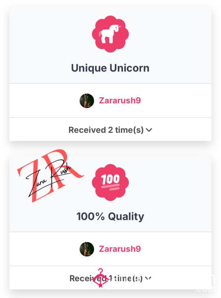The width and height of the screenshot is (221, 298).
Task: Click the chevron beside Received 1 time(s)
Action: (148, 278)
